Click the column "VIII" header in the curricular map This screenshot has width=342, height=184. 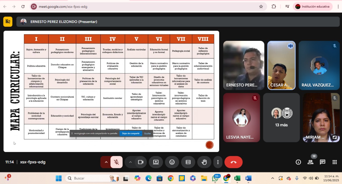click(x=203, y=39)
